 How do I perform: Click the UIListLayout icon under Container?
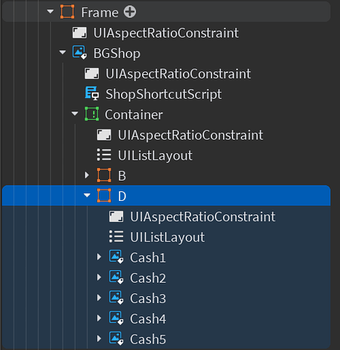click(104, 155)
